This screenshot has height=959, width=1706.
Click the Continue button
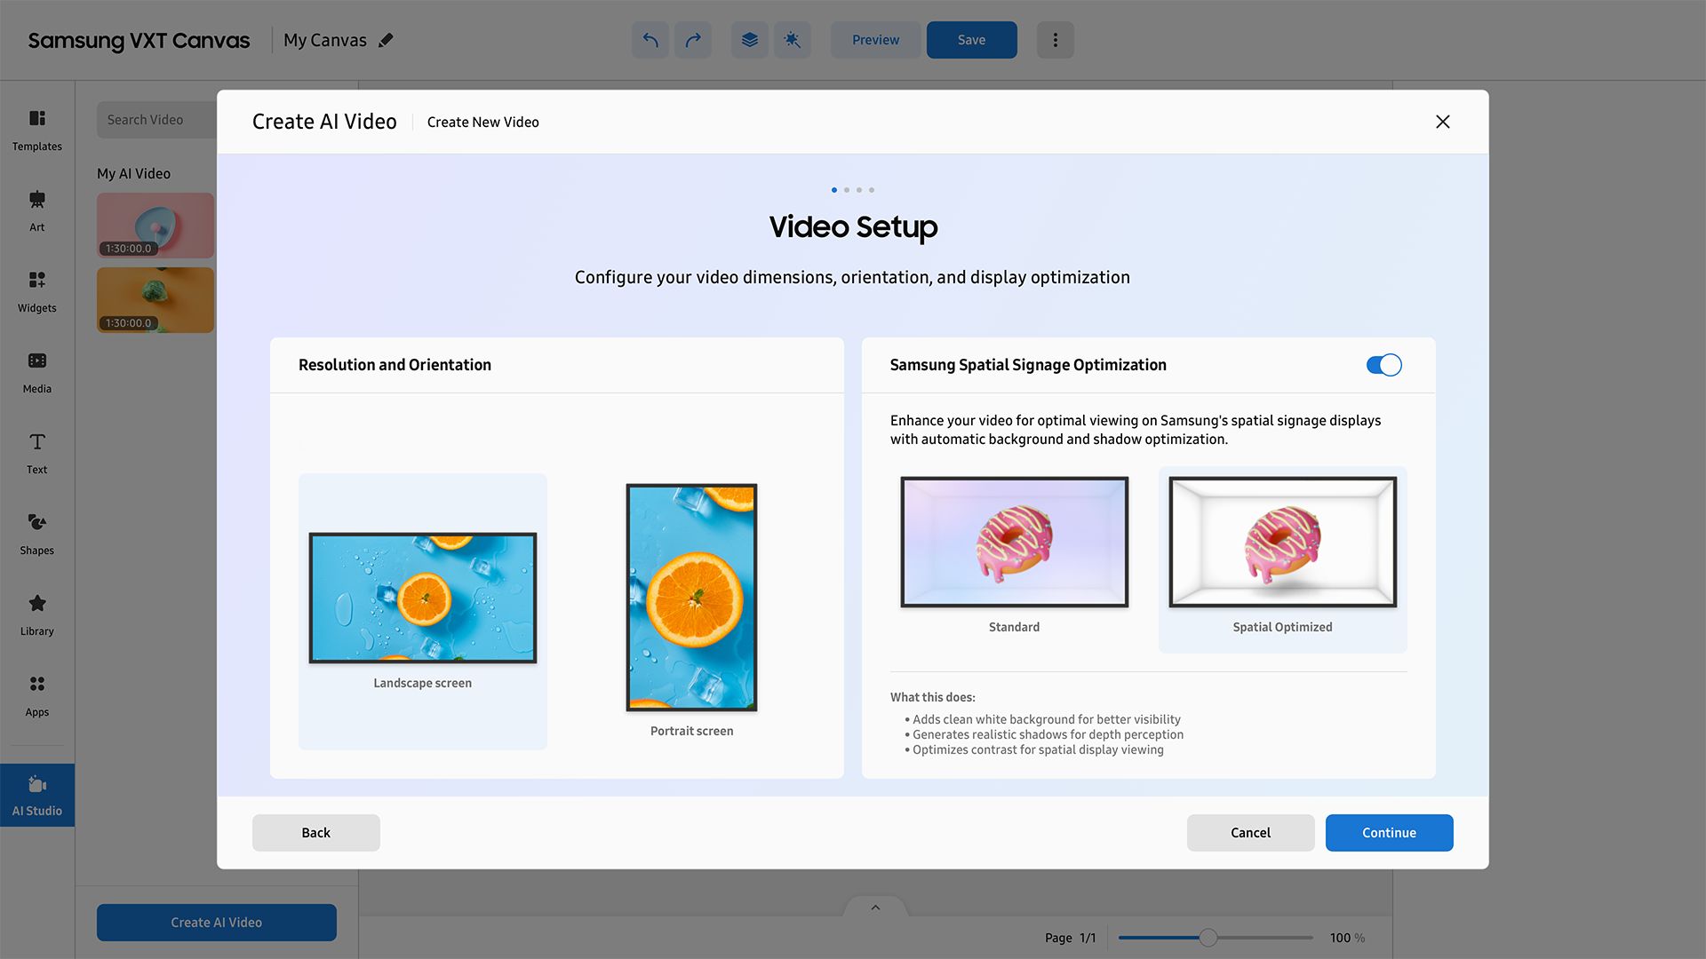tap(1388, 832)
